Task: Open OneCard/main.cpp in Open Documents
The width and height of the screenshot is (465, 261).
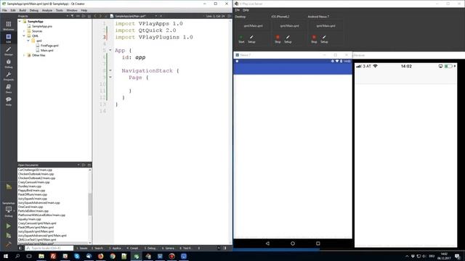Action: (31, 207)
